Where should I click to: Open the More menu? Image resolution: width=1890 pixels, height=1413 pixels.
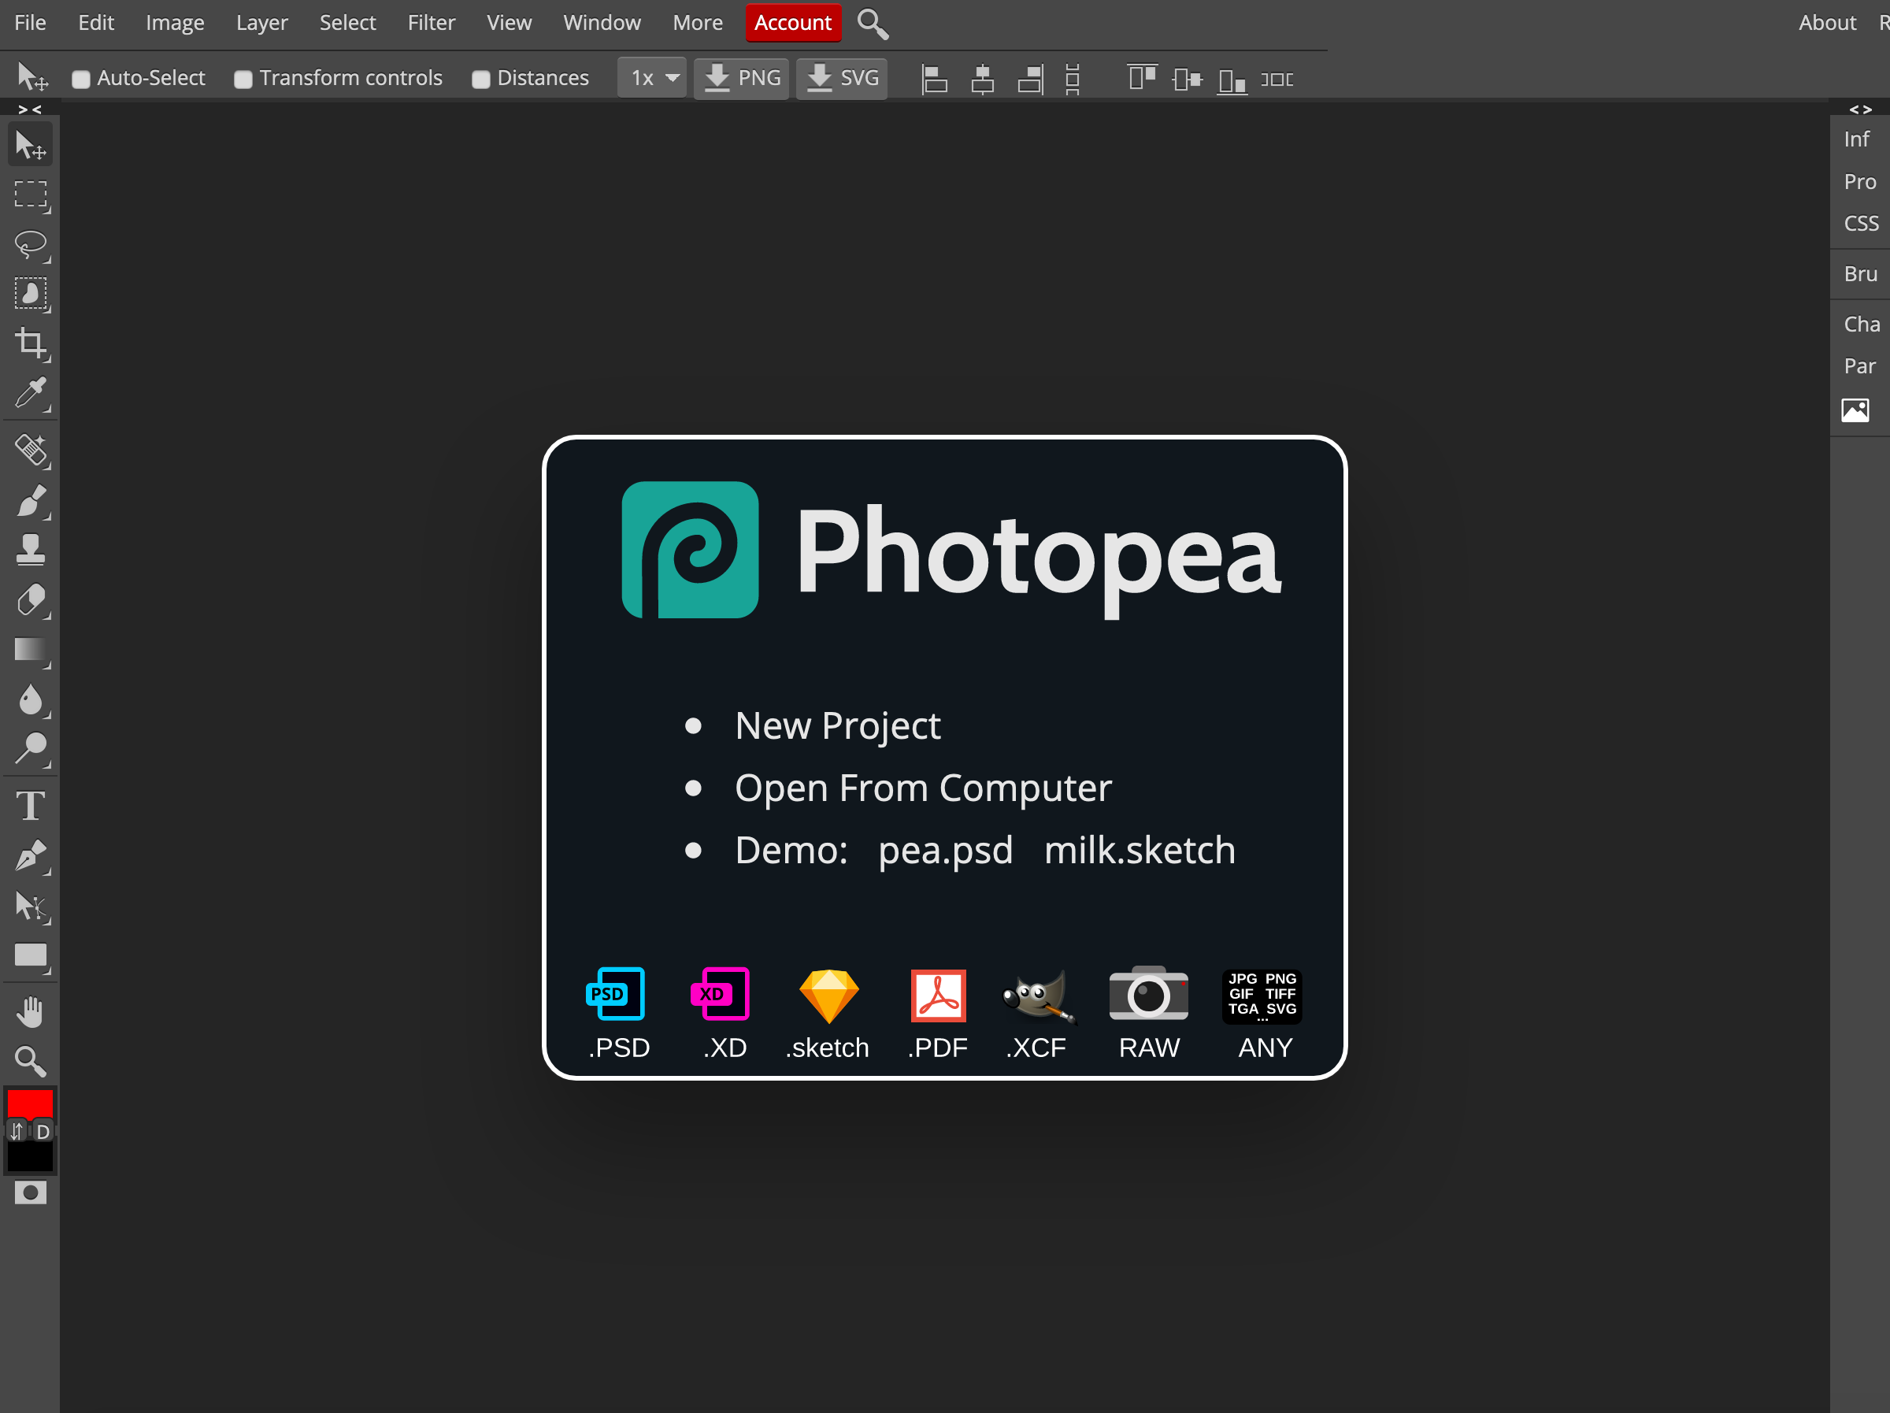[x=697, y=23]
